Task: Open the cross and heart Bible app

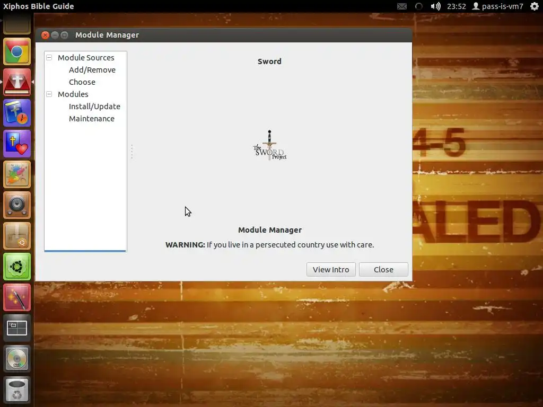Action: coord(17,144)
